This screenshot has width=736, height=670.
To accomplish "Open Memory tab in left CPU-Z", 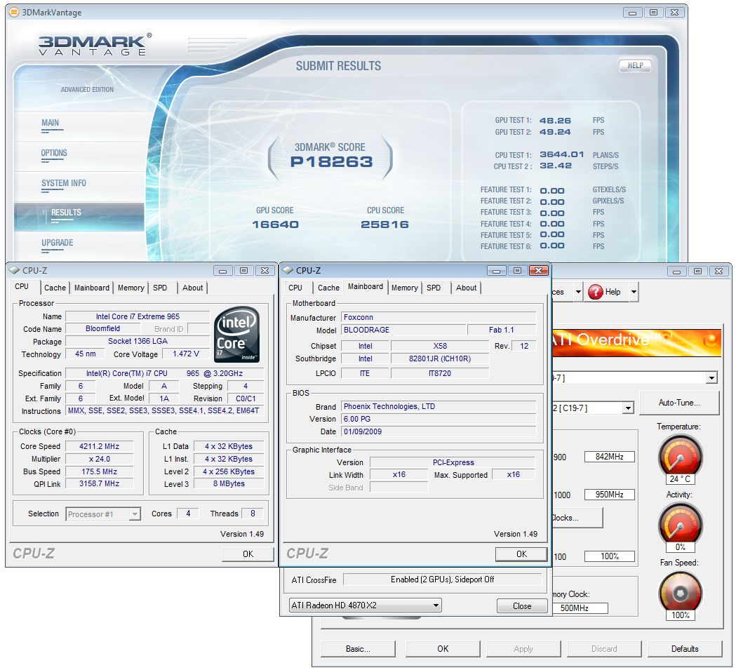I will coord(131,288).
